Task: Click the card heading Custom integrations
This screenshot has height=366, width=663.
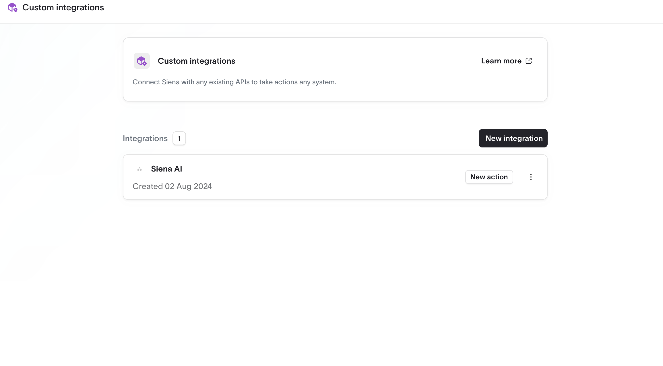Action: tap(197, 61)
